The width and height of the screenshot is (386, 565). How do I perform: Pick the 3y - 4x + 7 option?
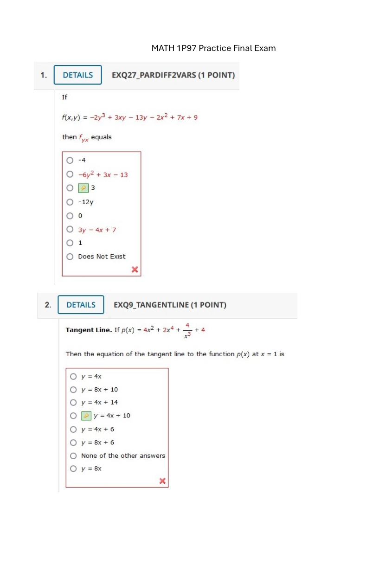pos(70,229)
